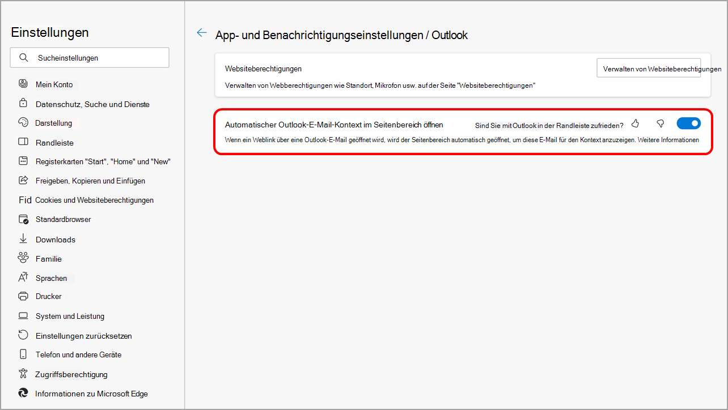Select Darstellung settings page
The height and width of the screenshot is (410, 728).
[x=53, y=123]
